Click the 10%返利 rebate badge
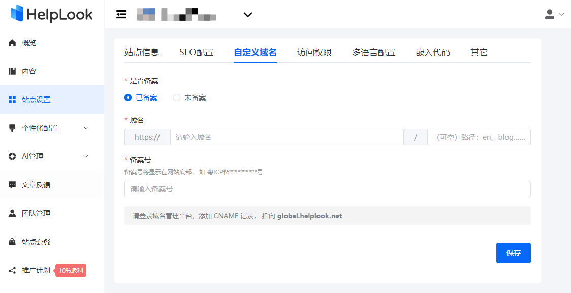This screenshot has width=571, height=293. (x=71, y=271)
